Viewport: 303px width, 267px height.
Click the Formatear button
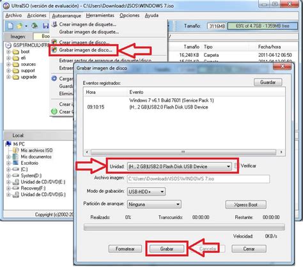[x=125, y=249]
